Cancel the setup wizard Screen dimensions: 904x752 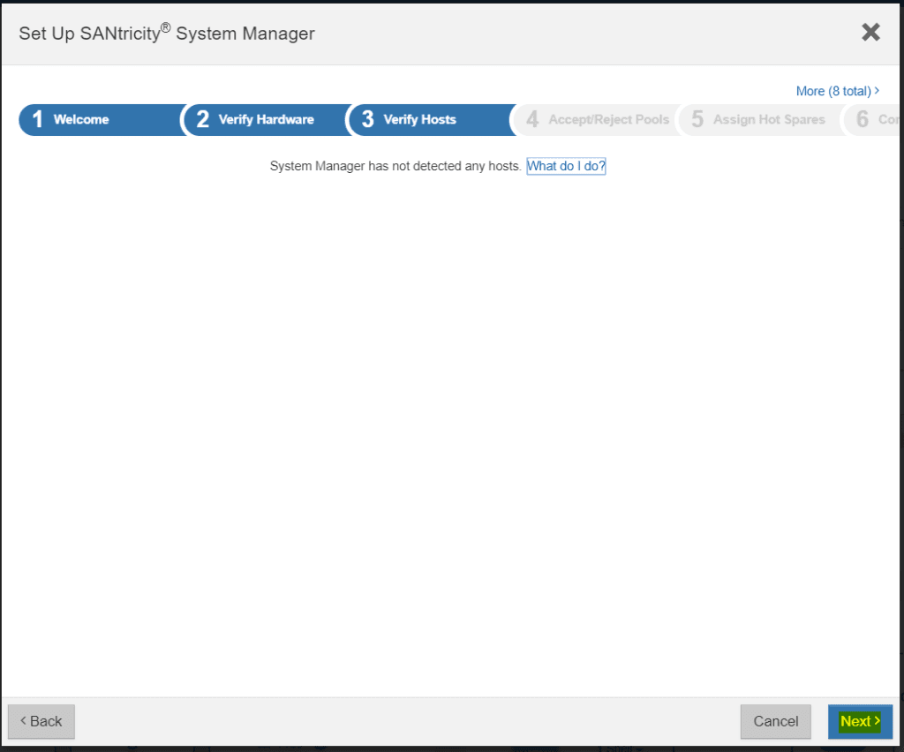pyautogui.click(x=775, y=721)
